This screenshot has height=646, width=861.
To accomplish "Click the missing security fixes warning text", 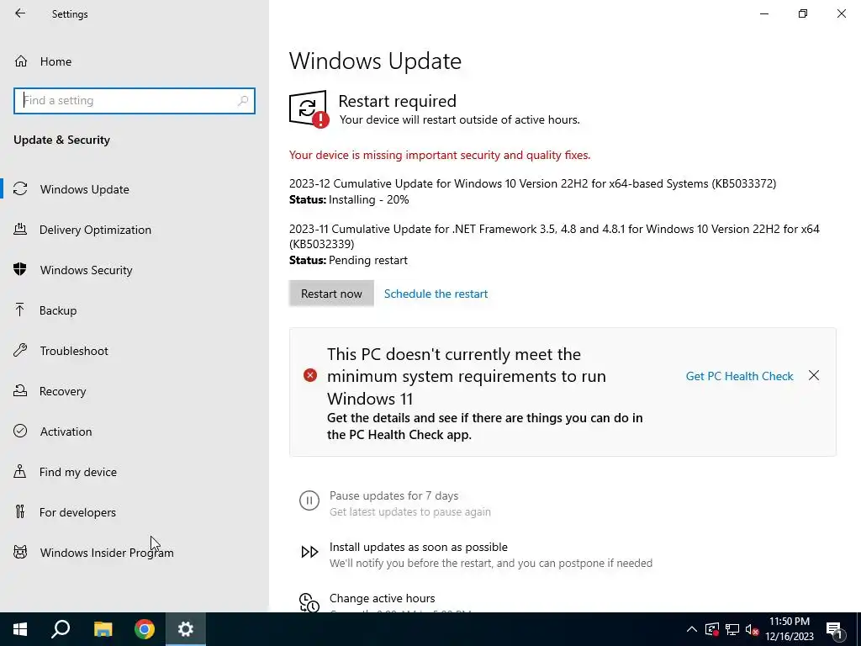I will coord(440,155).
